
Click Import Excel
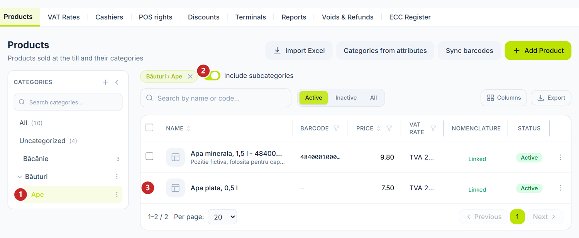click(x=299, y=50)
